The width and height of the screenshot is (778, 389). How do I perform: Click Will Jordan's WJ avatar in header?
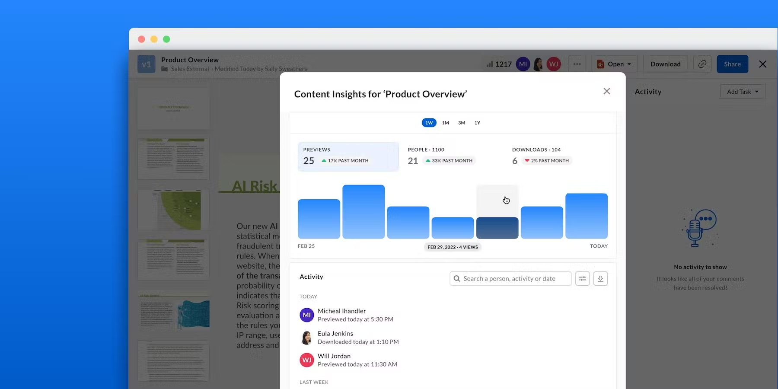pyautogui.click(x=554, y=64)
